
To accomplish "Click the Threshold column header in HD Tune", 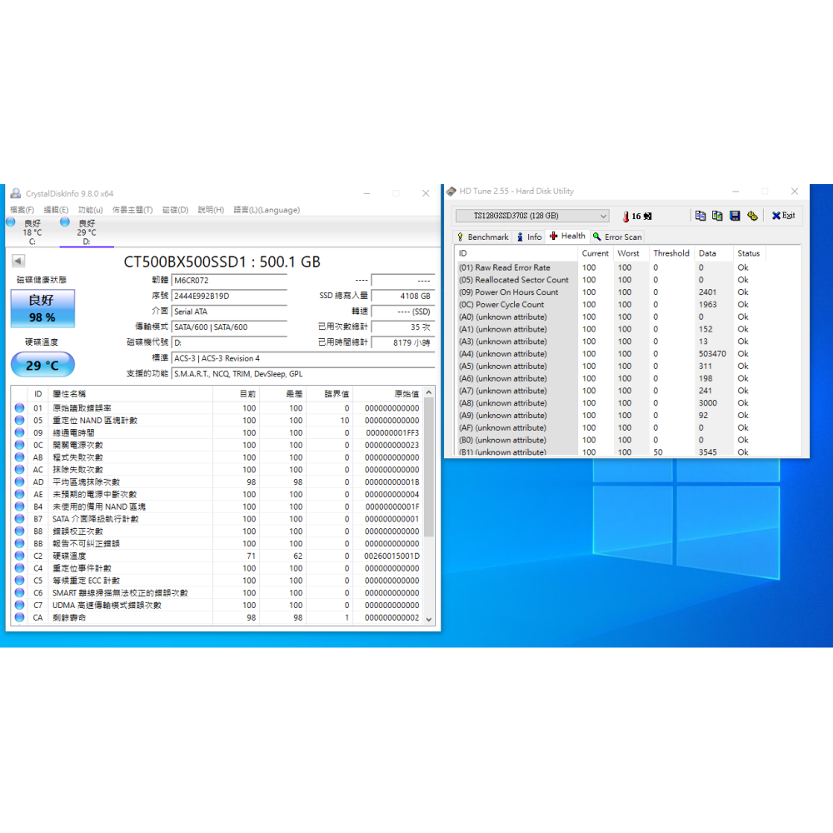I will [x=671, y=253].
